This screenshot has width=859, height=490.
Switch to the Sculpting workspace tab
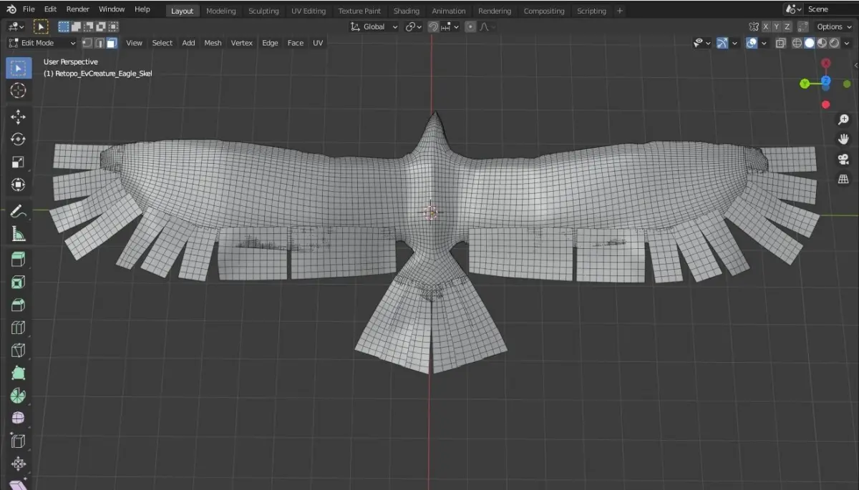click(263, 11)
